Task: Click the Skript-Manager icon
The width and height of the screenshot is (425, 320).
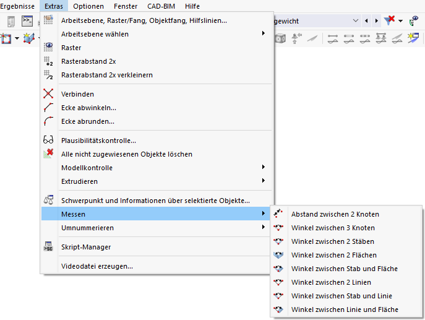Action: coord(48,246)
